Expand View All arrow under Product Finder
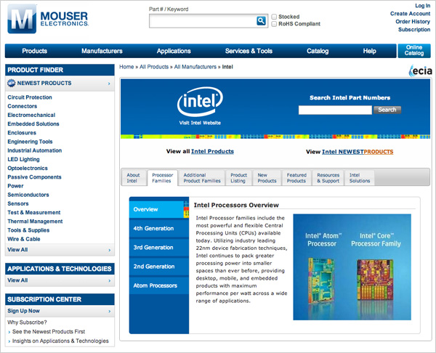This screenshot has width=436, height=353. pyautogui.click(x=109, y=250)
